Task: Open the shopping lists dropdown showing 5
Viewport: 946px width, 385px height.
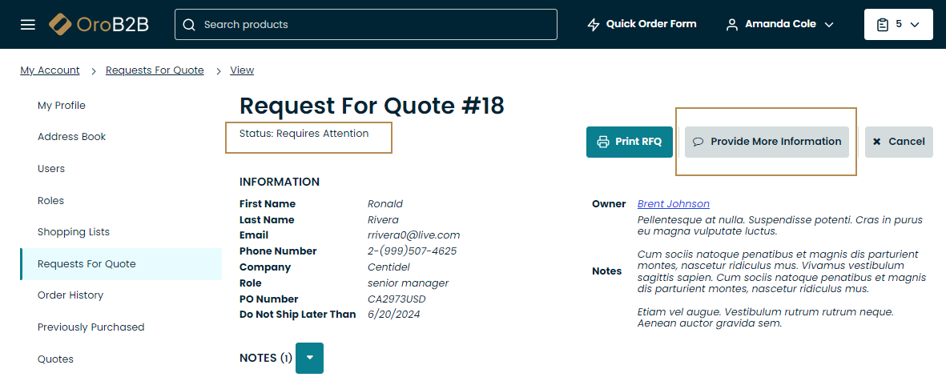Action: tap(898, 25)
